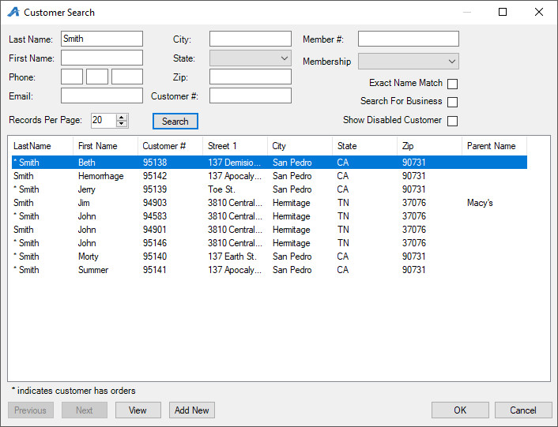Select the Hemorrhage Smith row

270,176
